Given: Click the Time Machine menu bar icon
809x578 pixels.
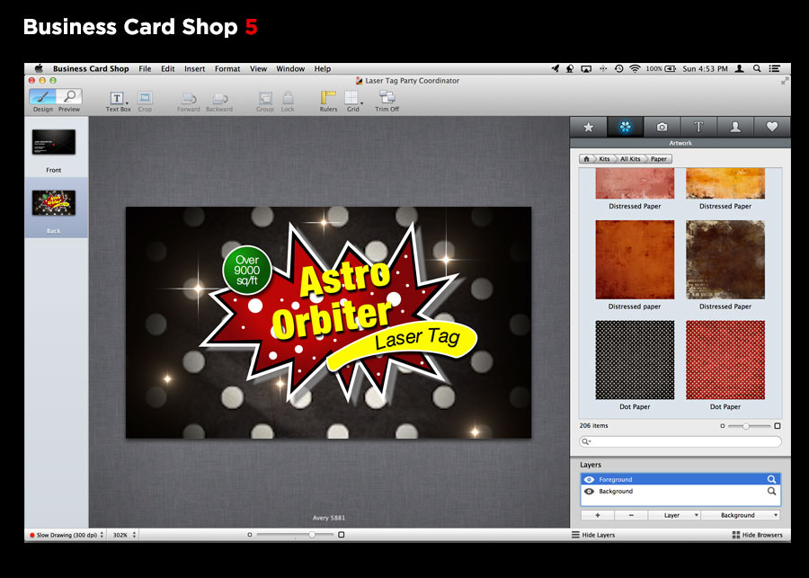Looking at the screenshot, I should [619, 68].
